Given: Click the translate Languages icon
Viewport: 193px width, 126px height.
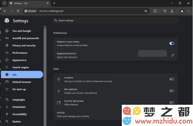Looking at the screenshot, I should click(7, 99).
